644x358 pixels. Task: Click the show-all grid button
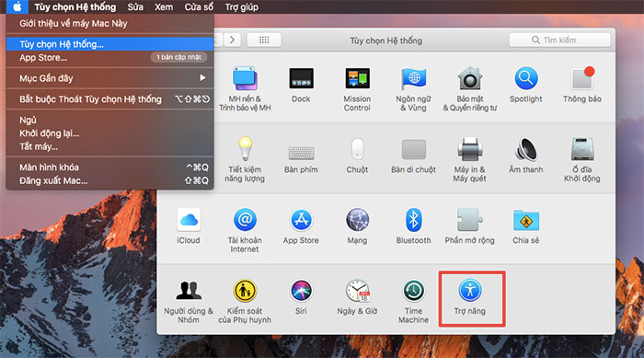[264, 40]
